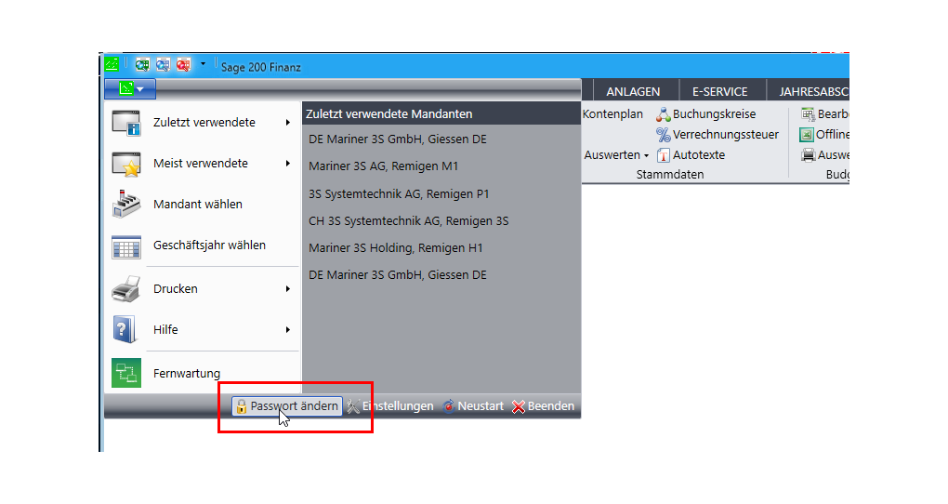Click the Offline Excel icon in ribbon
948x504 pixels.
pyautogui.click(x=807, y=134)
